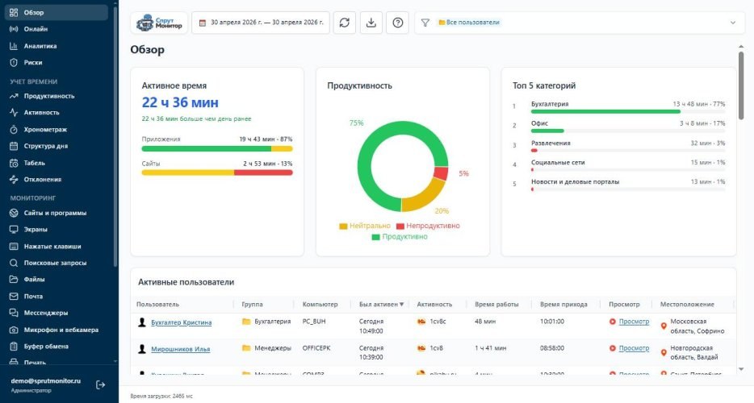The height and width of the screenshot is (403, 754).
Task: Toggle the Непродуктивно legend item
Action: click(428, 226)
